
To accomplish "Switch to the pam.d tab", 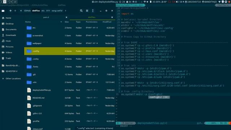I will tap(46, 17).
